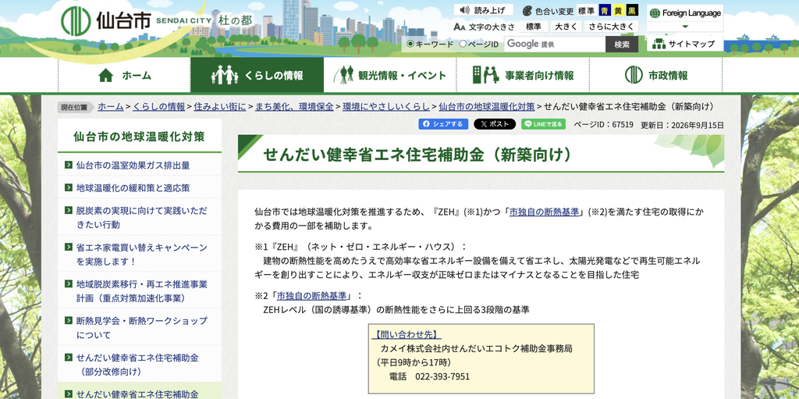Click the 更新日：2026年9月15日 text
Viewport: 799px width, 399px height.
682,124
